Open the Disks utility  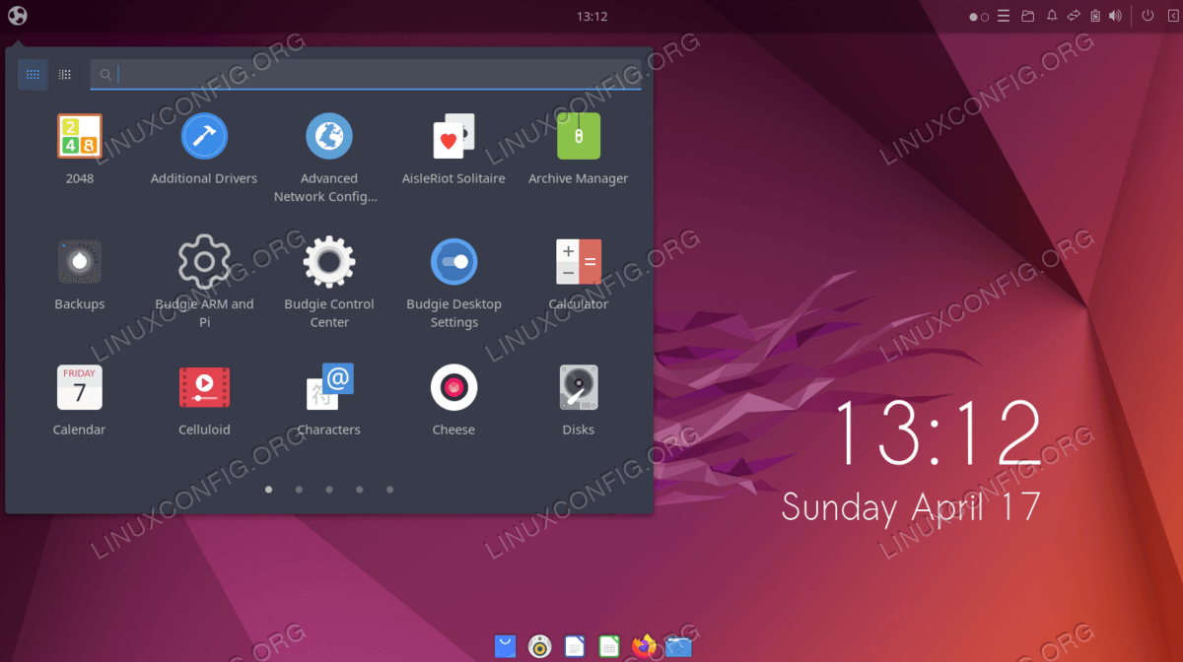click(x=578, y=400)
